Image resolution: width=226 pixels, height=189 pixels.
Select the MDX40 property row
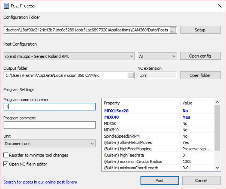158,117
